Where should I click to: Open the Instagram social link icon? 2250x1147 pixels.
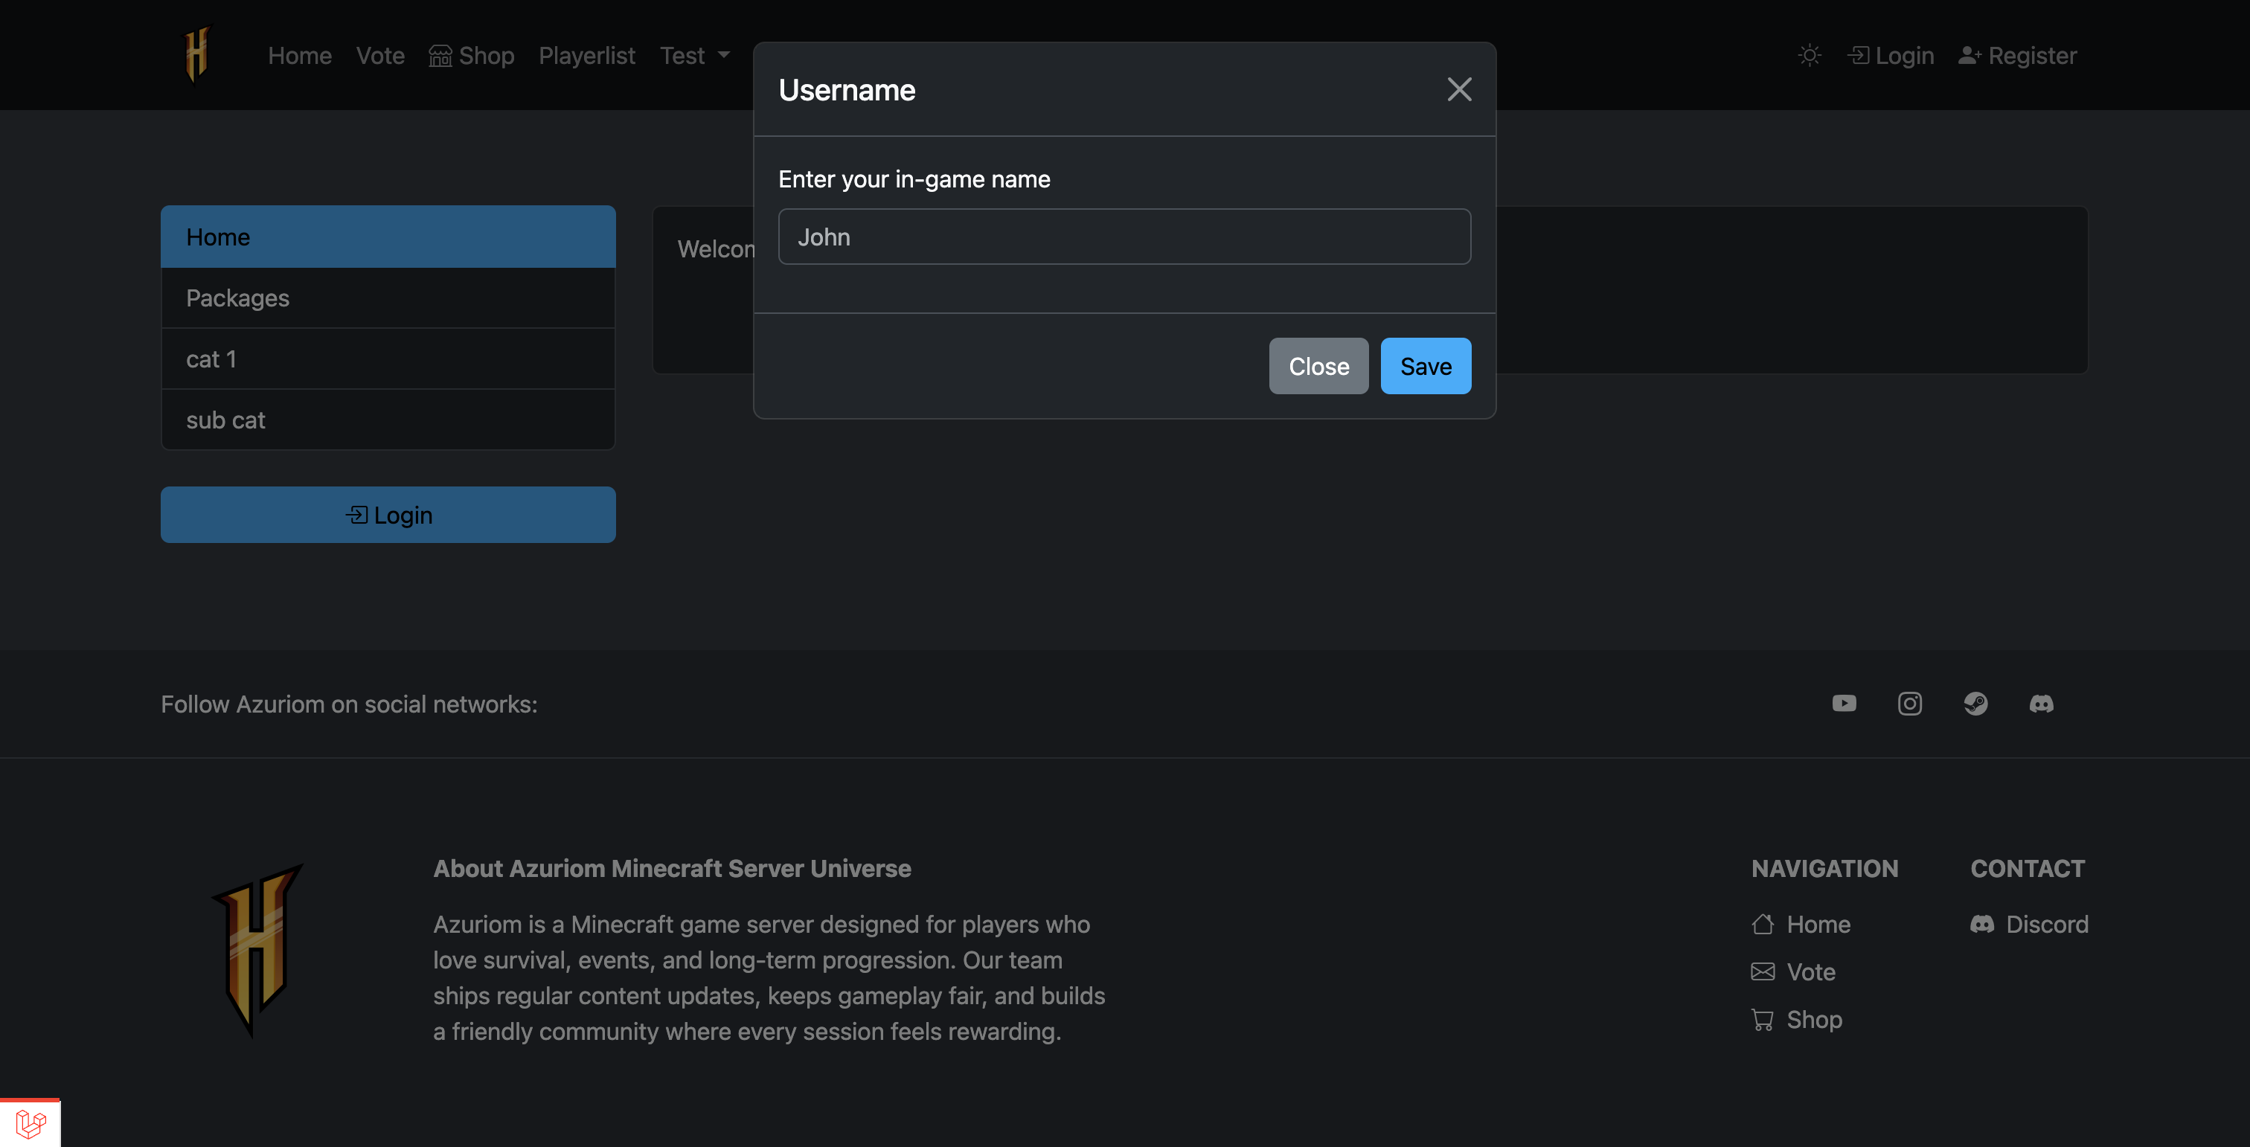pos(1909,704)
